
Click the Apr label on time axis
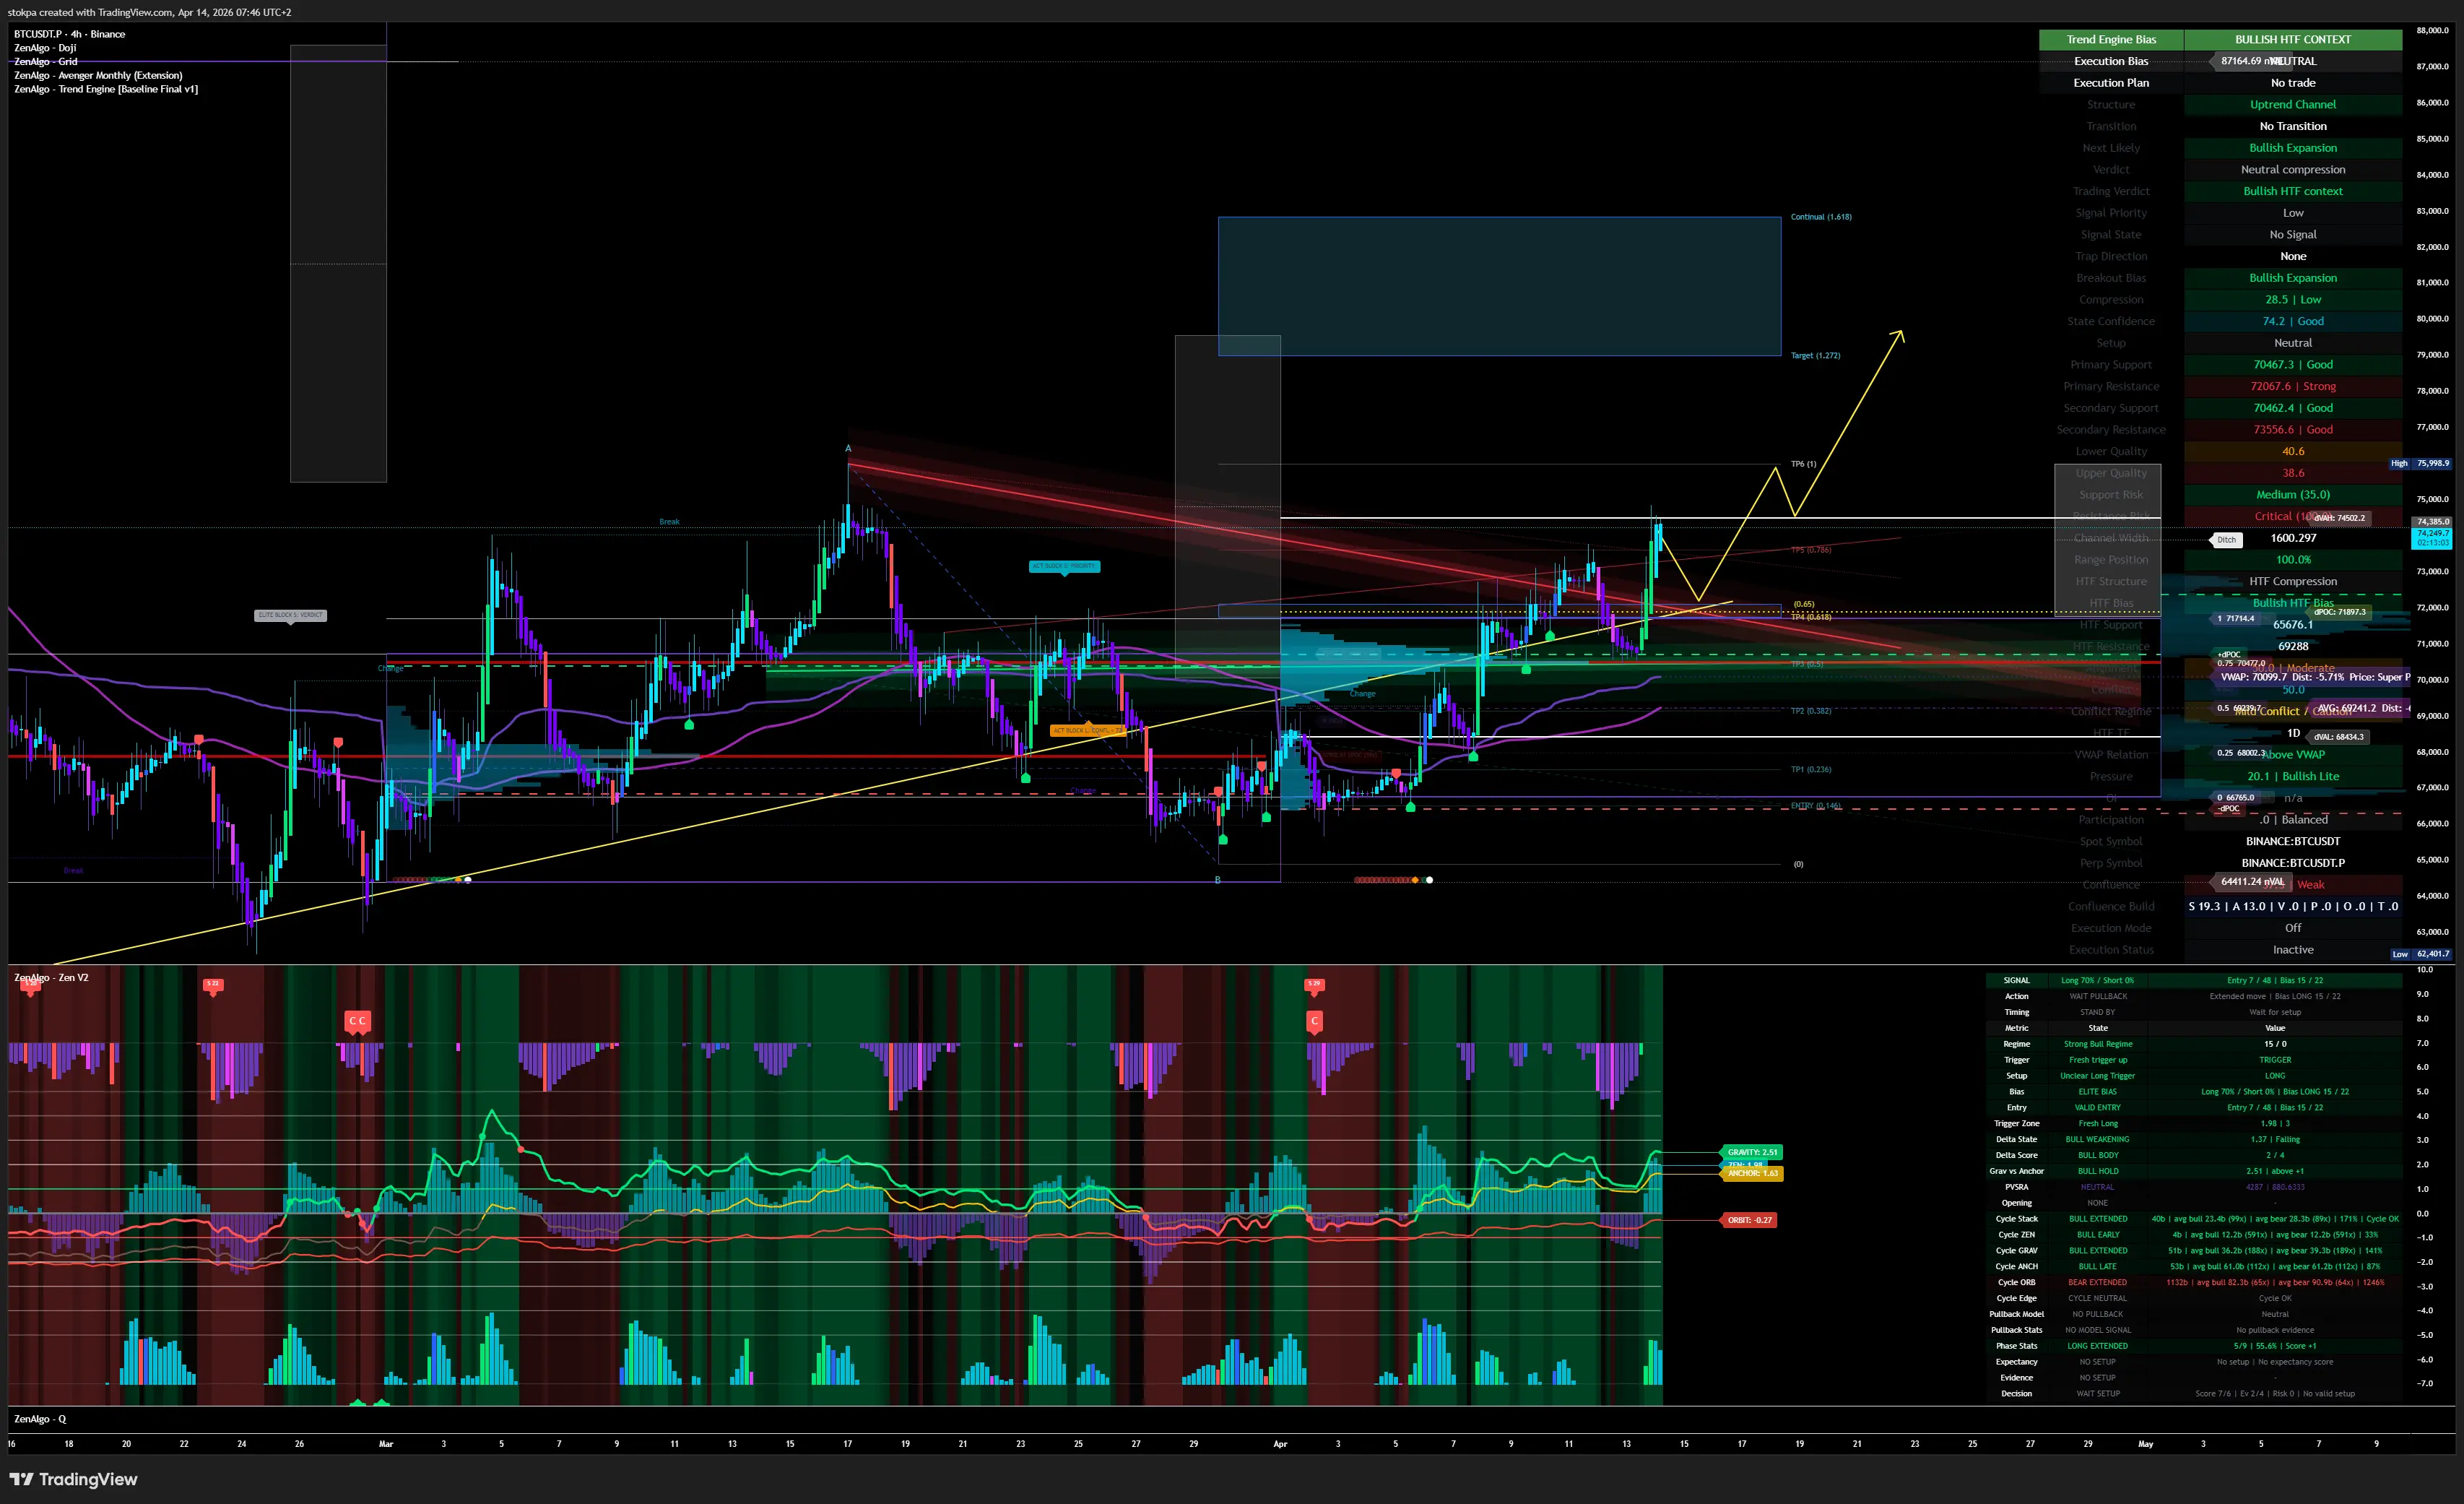point(1280,1444)
